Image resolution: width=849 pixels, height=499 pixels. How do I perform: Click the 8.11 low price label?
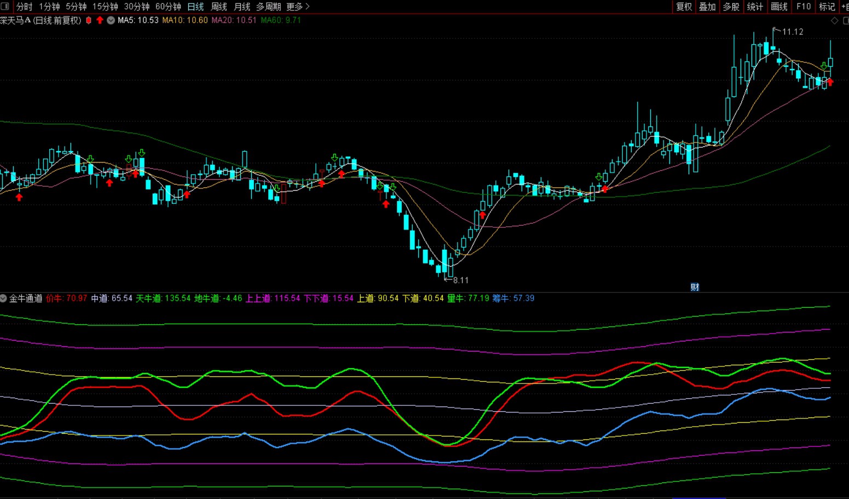[461, 280]
